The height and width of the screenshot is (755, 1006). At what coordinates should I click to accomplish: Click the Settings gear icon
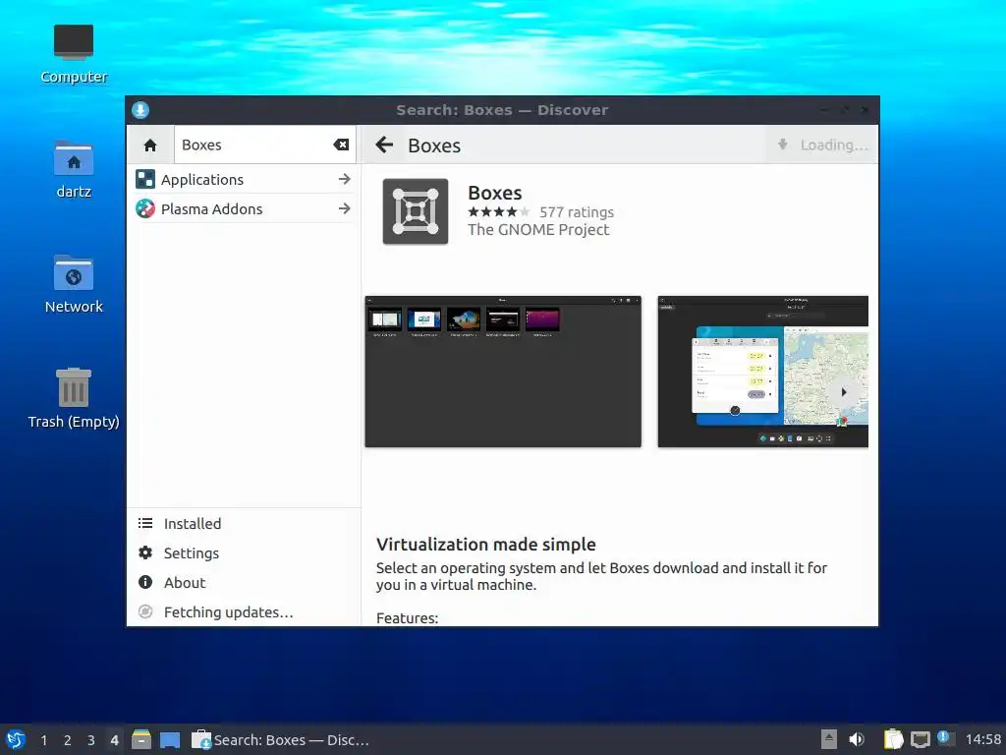point(145,552)
